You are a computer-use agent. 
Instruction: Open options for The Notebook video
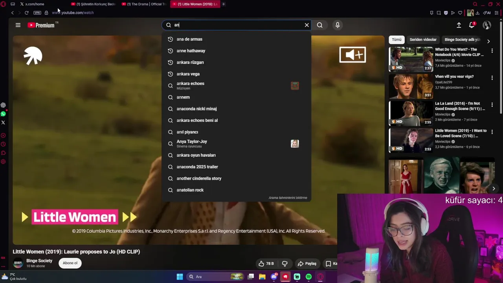(x=492, y=51)
